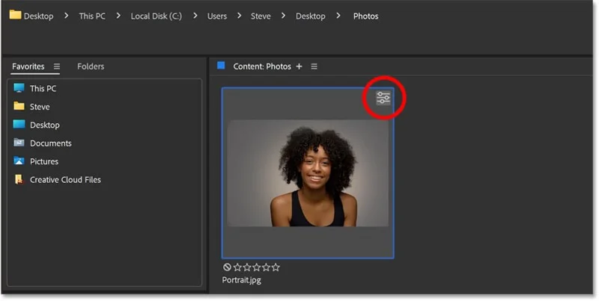Viewport: 599px width, 301px height.
Task: Open the Content panel menu
Action: pos(314,66)
